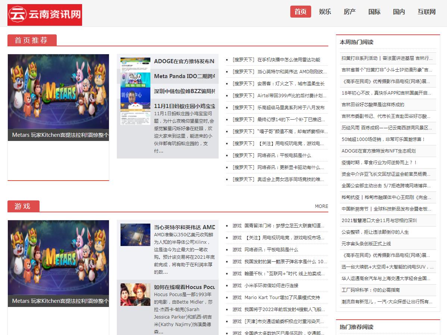447x335 pixels.
Task: Open '小米手环微信如何进行连接' article
Action: point(271,286)
